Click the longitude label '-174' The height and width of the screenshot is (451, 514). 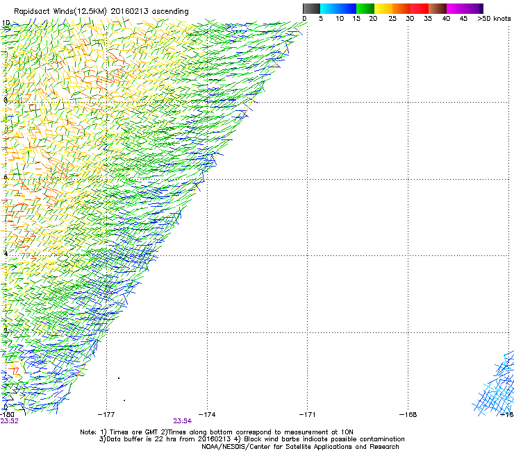pyautogui.click(x=207, y=415)
